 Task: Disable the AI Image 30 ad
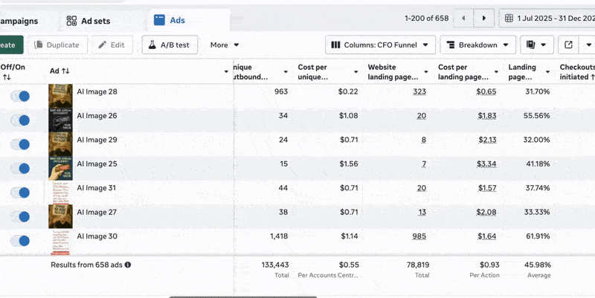click(x=20, y=241)
